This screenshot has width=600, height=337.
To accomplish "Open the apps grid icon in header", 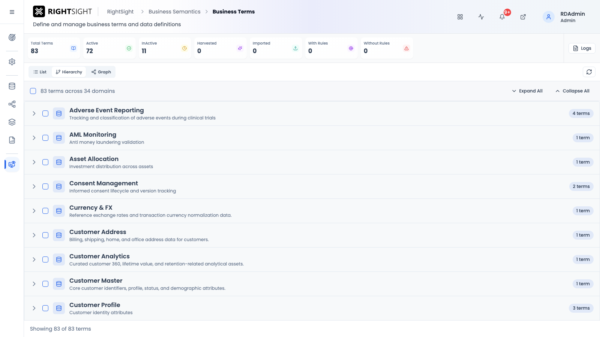I will point(460,17).
